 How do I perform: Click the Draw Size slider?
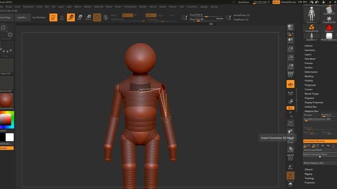coord(206,19)
